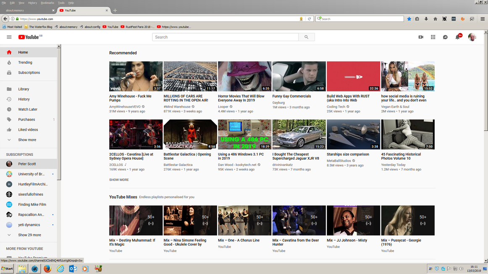Play Using a 486 PC thumbnail
488x274 pixels.
[244, 134]
